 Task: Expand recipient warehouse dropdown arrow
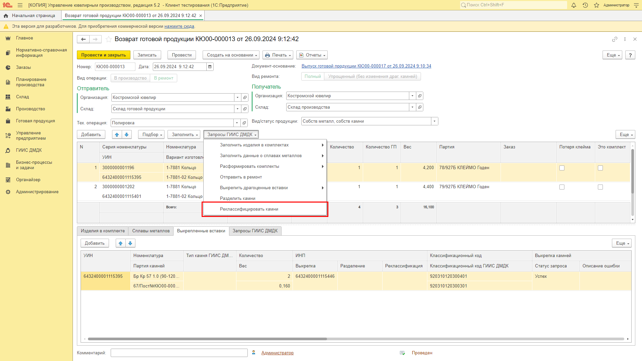pyautogui.click(x=413, y=107)
